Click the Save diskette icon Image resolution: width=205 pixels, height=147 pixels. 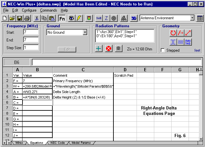(x=19, y=18)
